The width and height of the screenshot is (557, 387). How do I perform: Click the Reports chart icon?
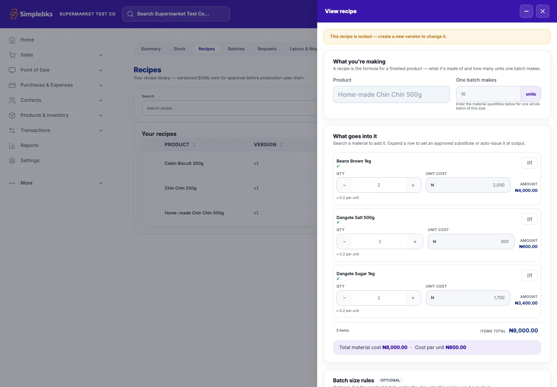click(12, 146)
